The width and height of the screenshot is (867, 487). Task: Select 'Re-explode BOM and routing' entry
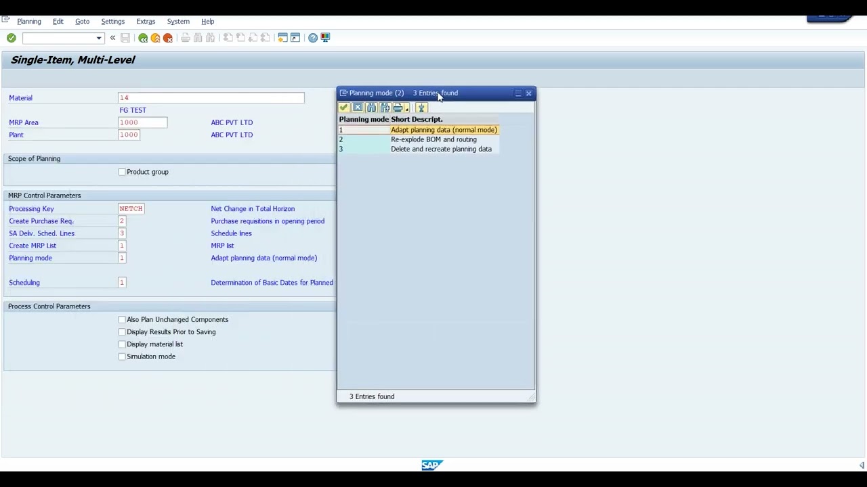pyautogui.click(x=433, y=139)
